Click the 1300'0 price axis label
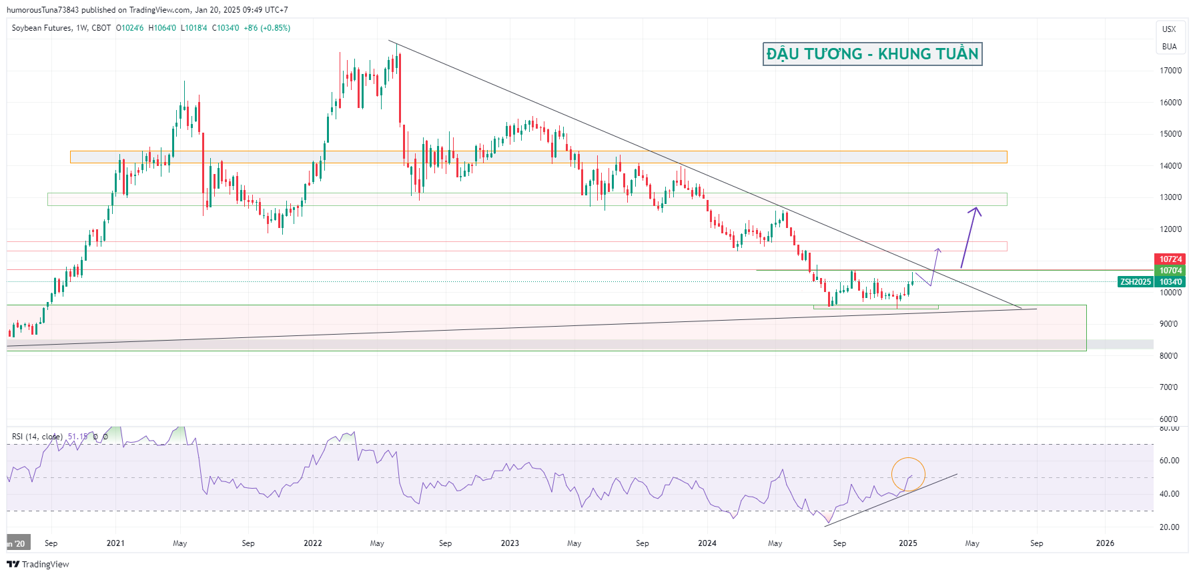The image size is (1195, 576). coord(1170,197)
